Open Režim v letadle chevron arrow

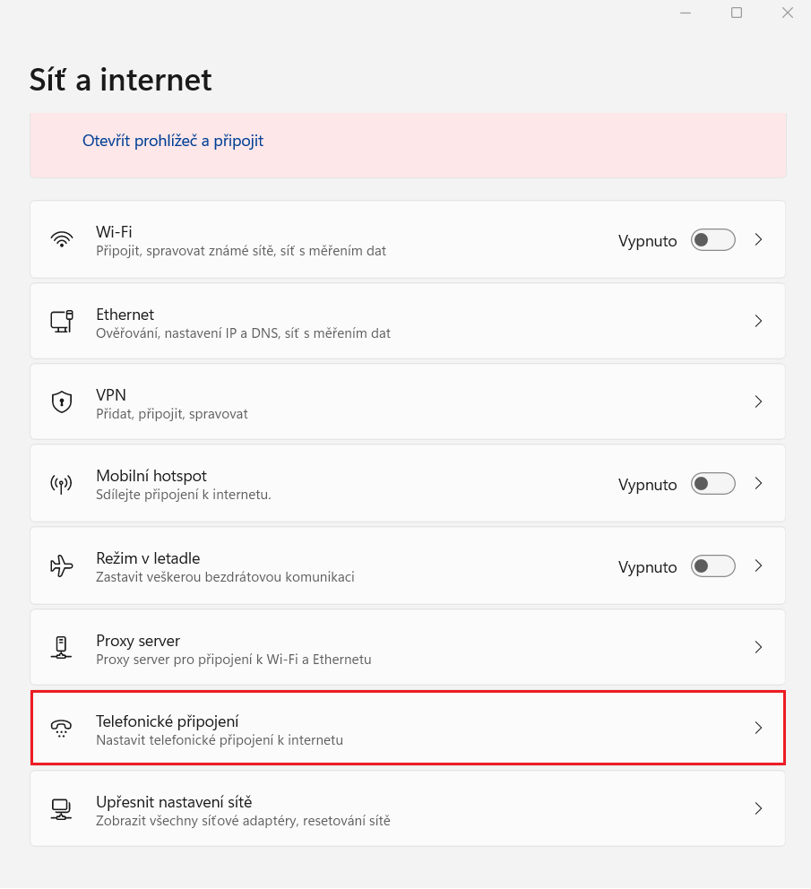[758, 565]
